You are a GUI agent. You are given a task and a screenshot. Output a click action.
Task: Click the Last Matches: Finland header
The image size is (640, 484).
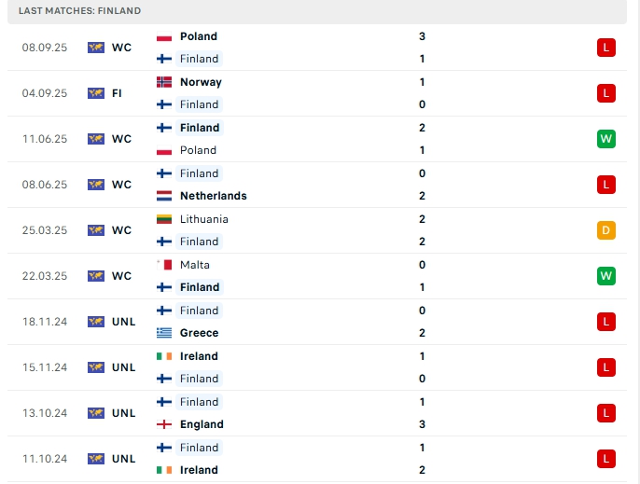pos(79,11)
